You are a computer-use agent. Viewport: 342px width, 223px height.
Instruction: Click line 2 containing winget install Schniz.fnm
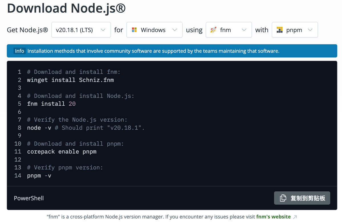(x=70, y=80)
